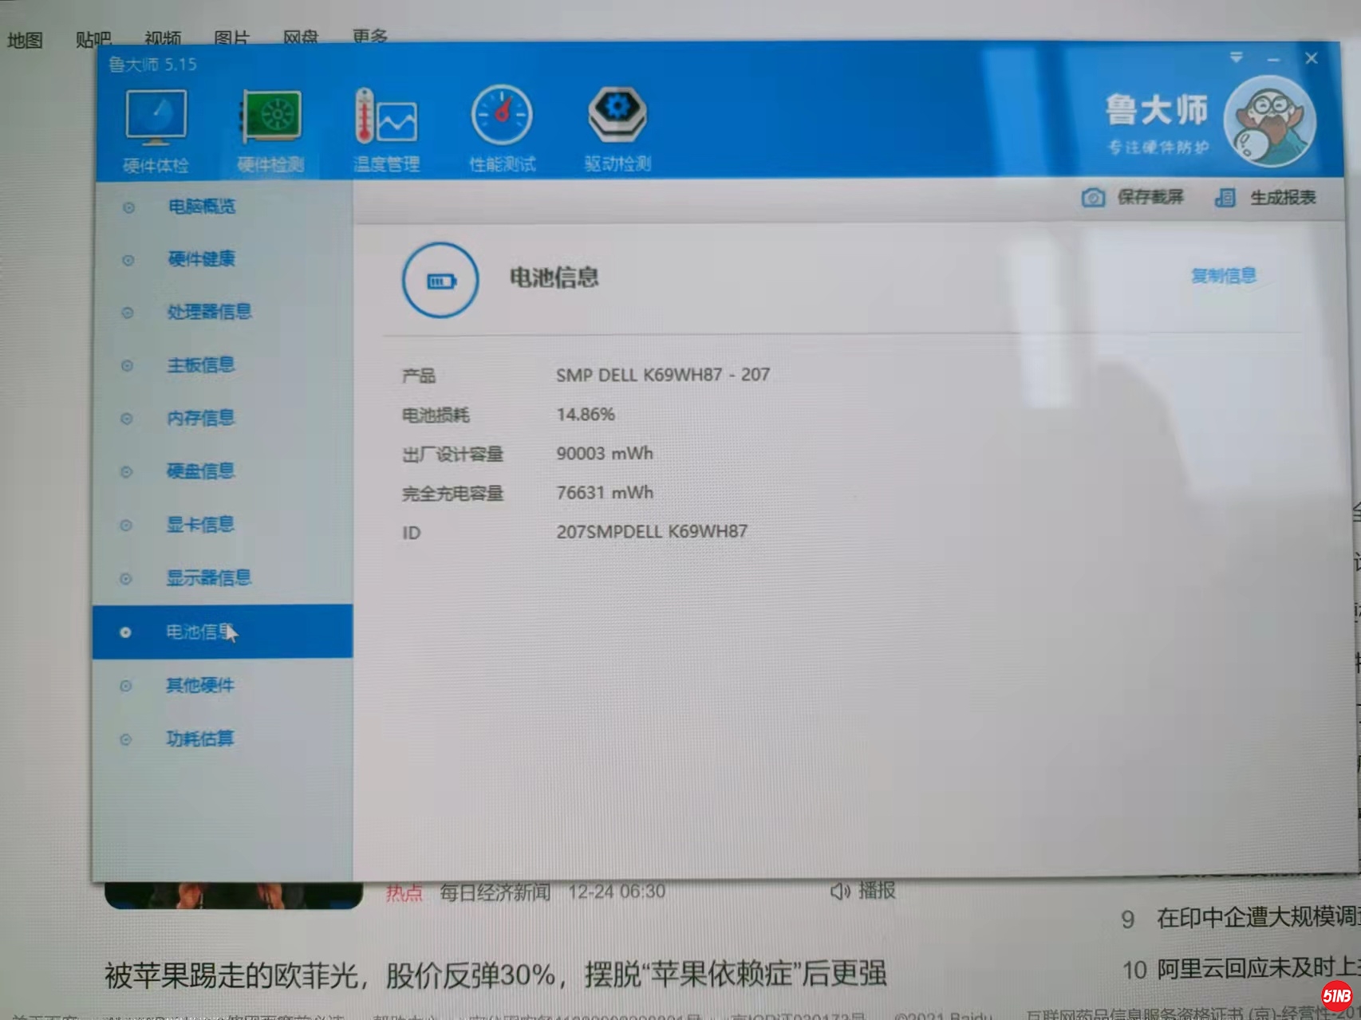Close the 鲁大师 window
This screenshot has height=1020, width=1361.
pyautogui.click(x=1312, y=58)
